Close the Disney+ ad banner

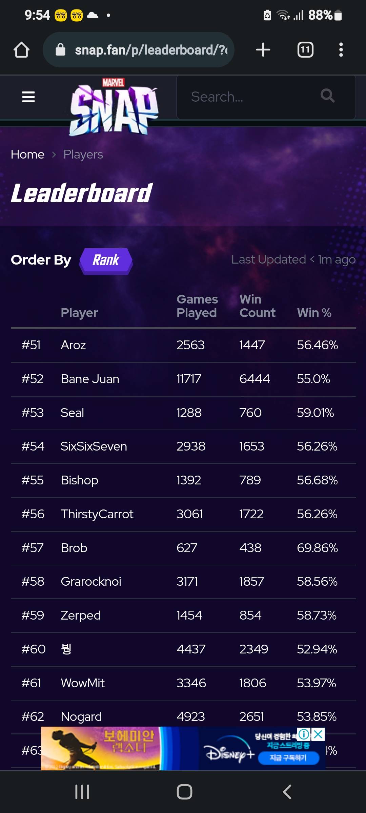318,734
